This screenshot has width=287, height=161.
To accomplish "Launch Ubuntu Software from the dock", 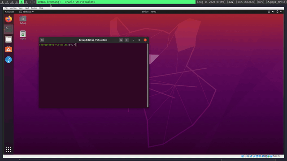I will tap(9, 49).
